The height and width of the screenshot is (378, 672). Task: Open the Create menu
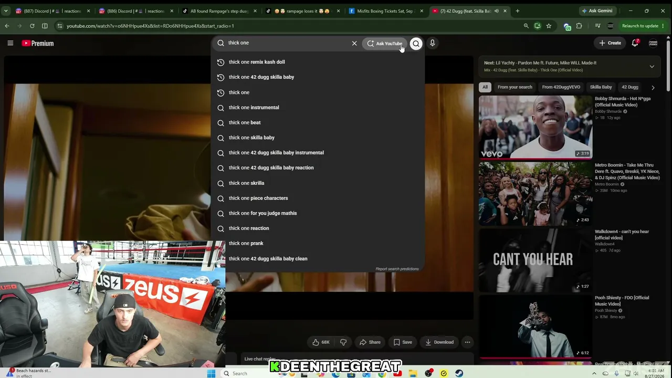(x=611, y=43)
